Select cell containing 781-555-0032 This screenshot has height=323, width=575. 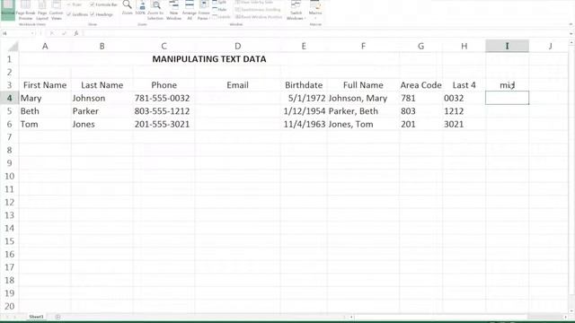(x=164, y=98)
